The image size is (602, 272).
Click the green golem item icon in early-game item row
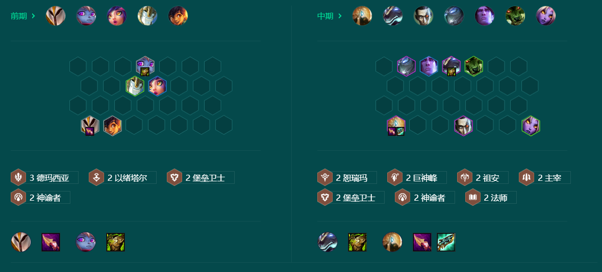click(116, 242)
